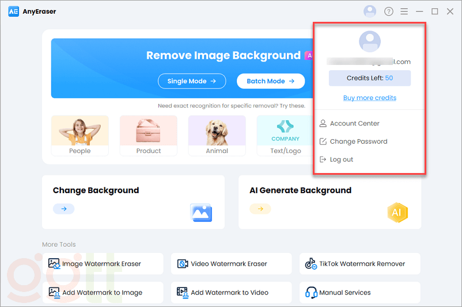Click the user profile avatar icon

tap(370, 11)
